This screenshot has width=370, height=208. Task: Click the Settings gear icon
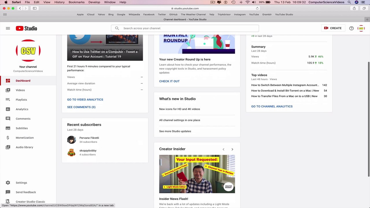(x=8, y=183)
